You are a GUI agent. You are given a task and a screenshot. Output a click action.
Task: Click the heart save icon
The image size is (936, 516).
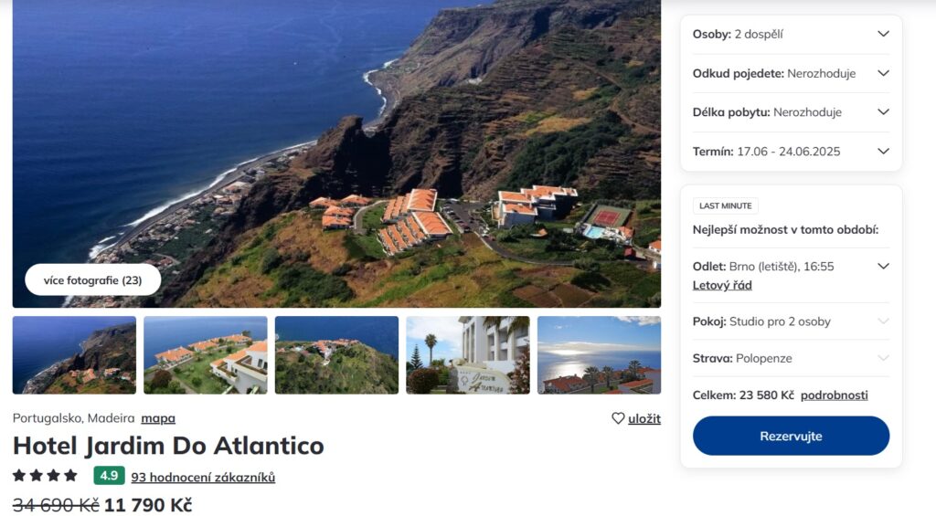pyautogui.click(x=619, y=418)
